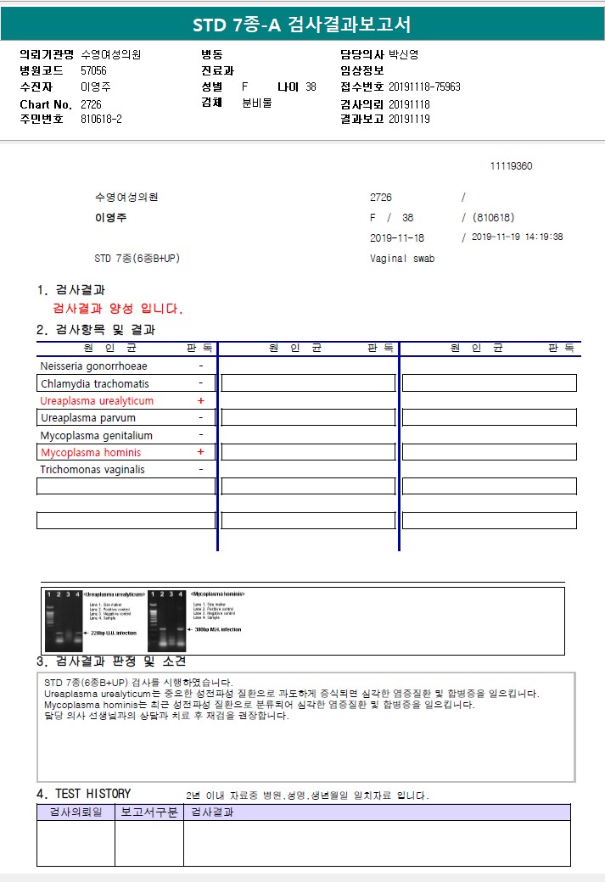
Task: Click the receipt number 20191118-75963
Action: pos(424,87)
